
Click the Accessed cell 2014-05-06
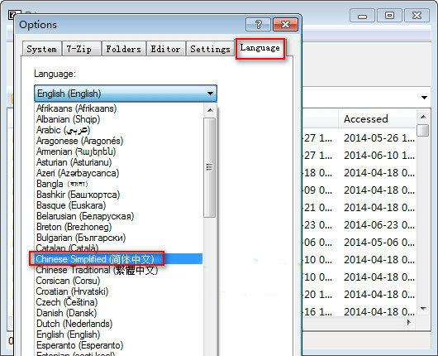(379, 242)
